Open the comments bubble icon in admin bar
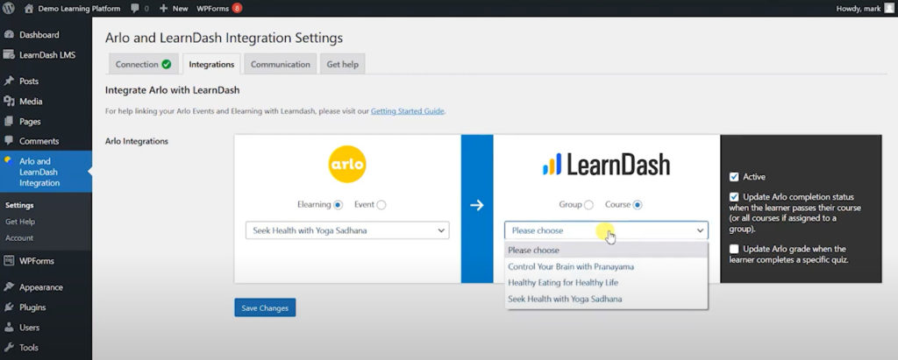Image resolution: width=898 pixels, height=360 pixels. (134, 9)
